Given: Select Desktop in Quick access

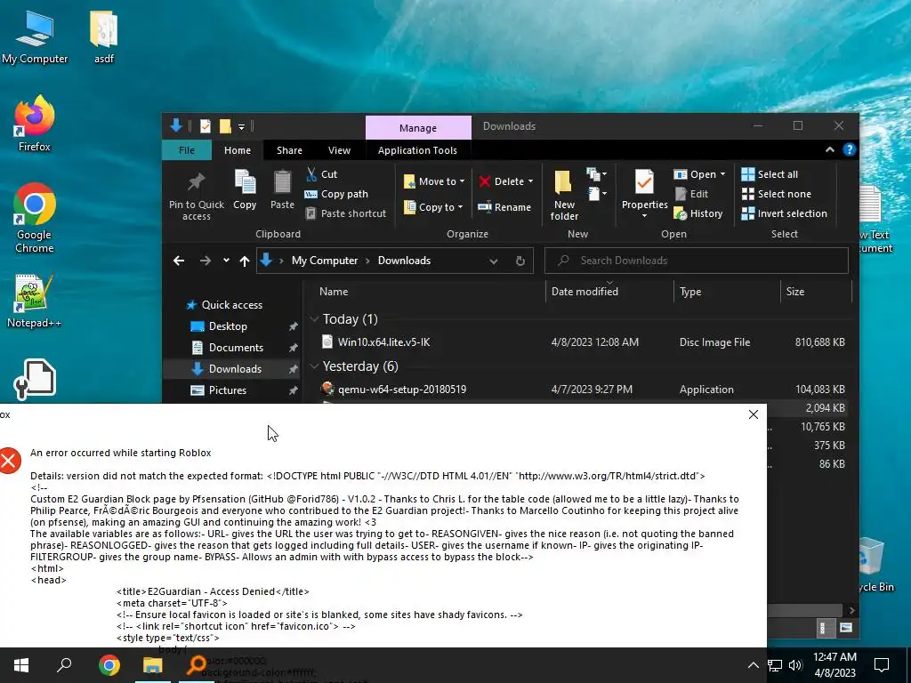Looking at the screenshot, I should [x=229, y=326].
